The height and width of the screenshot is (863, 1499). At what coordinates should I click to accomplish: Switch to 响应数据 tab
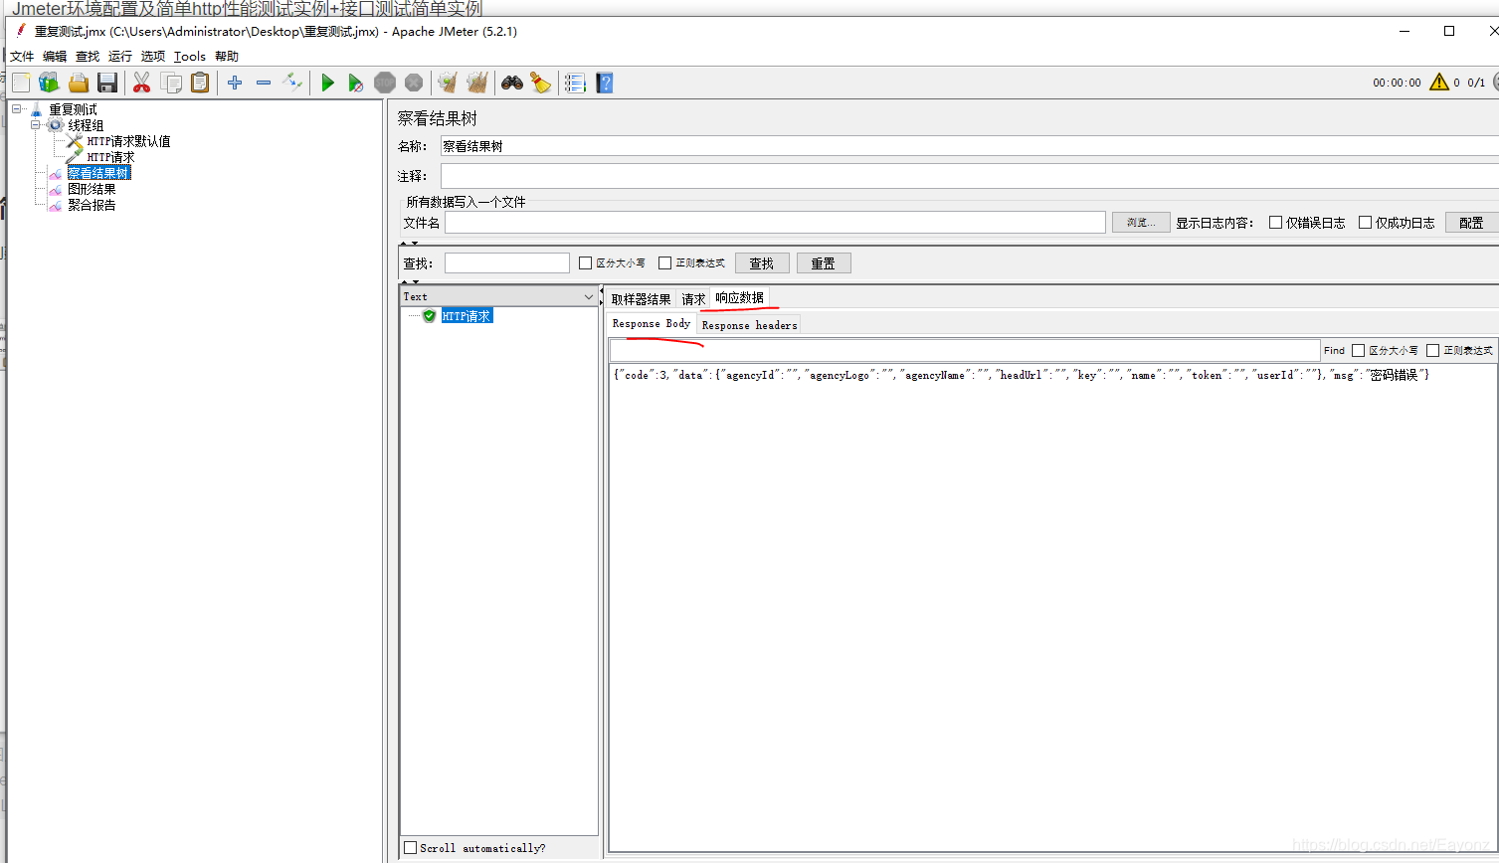click(740, 298)
